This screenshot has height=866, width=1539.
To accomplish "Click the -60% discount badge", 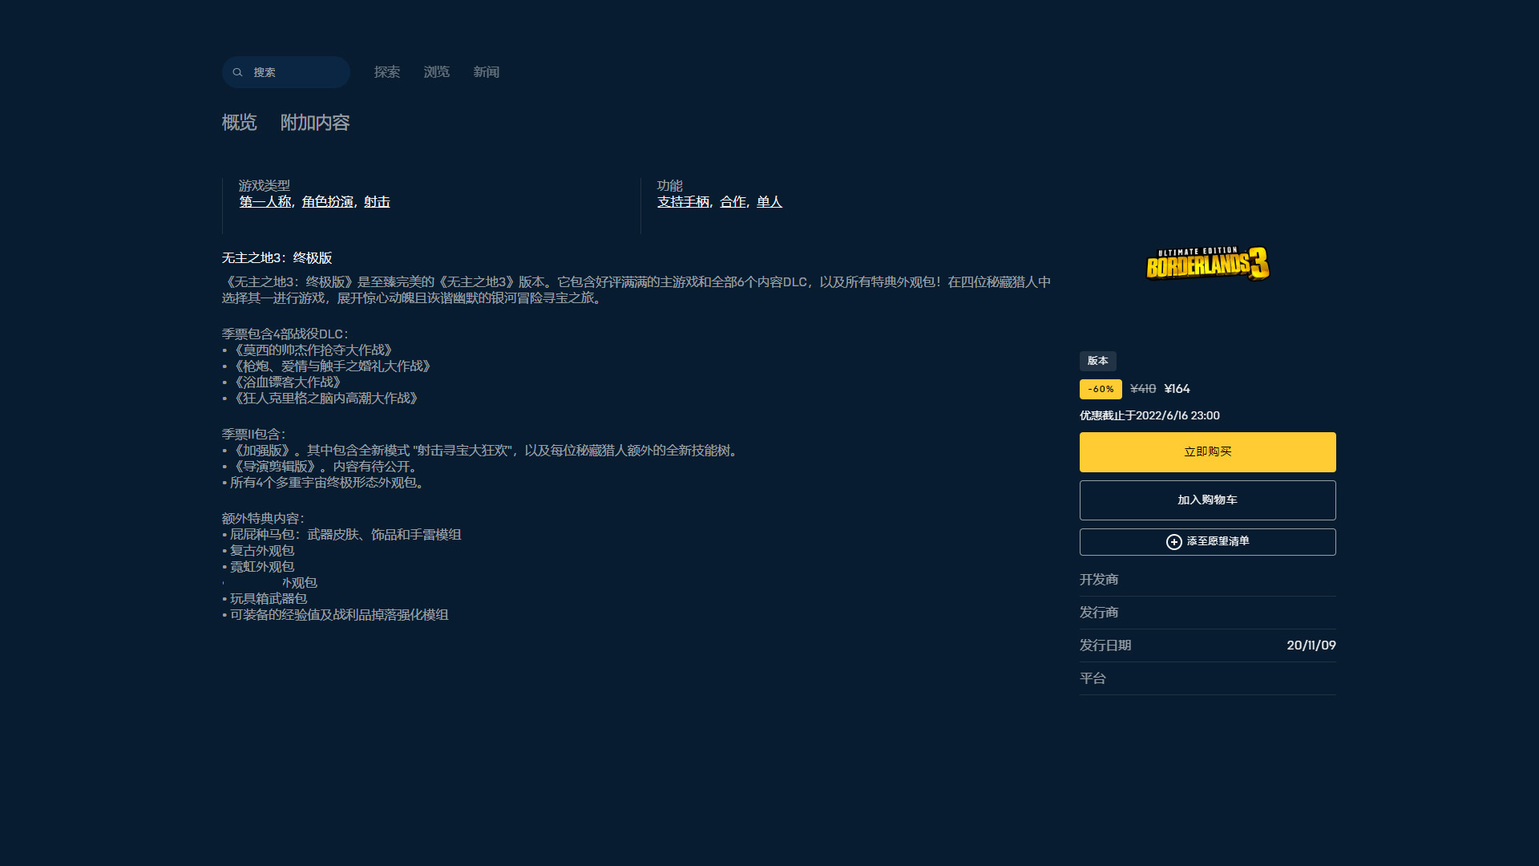I will tap(1101, 389).
